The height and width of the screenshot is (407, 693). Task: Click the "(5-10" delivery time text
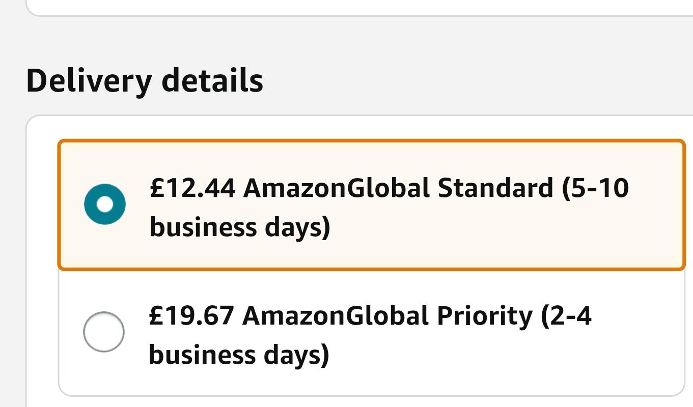595,188
